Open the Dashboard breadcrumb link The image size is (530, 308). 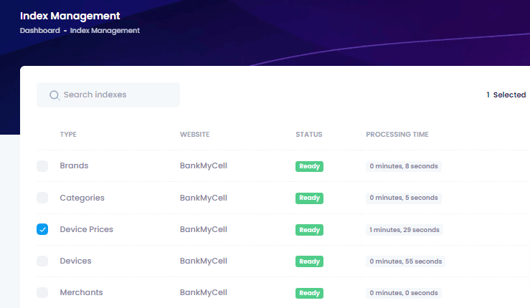40,30
